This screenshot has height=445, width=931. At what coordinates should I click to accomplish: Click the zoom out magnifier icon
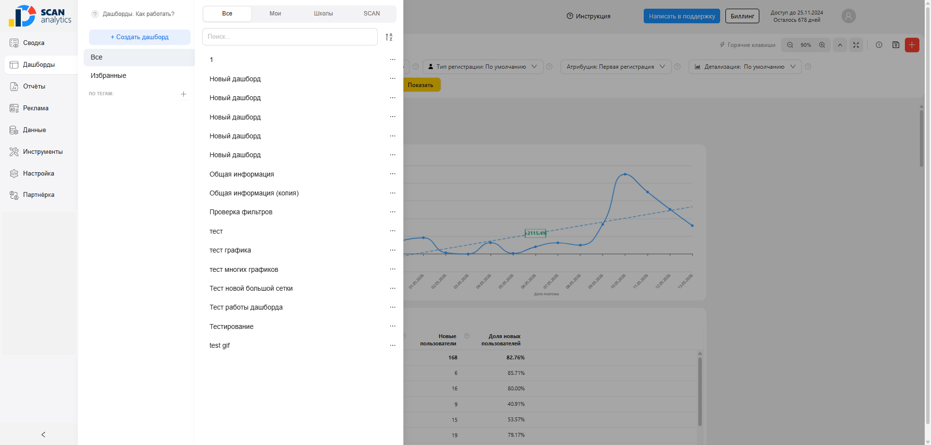point(790,45)
